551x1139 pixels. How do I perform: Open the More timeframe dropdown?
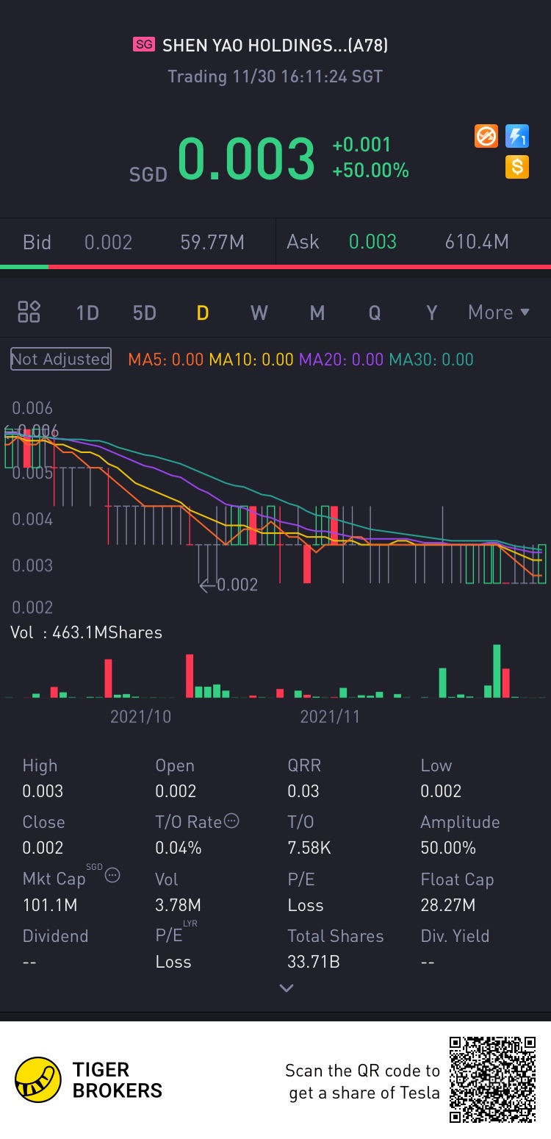499,313
